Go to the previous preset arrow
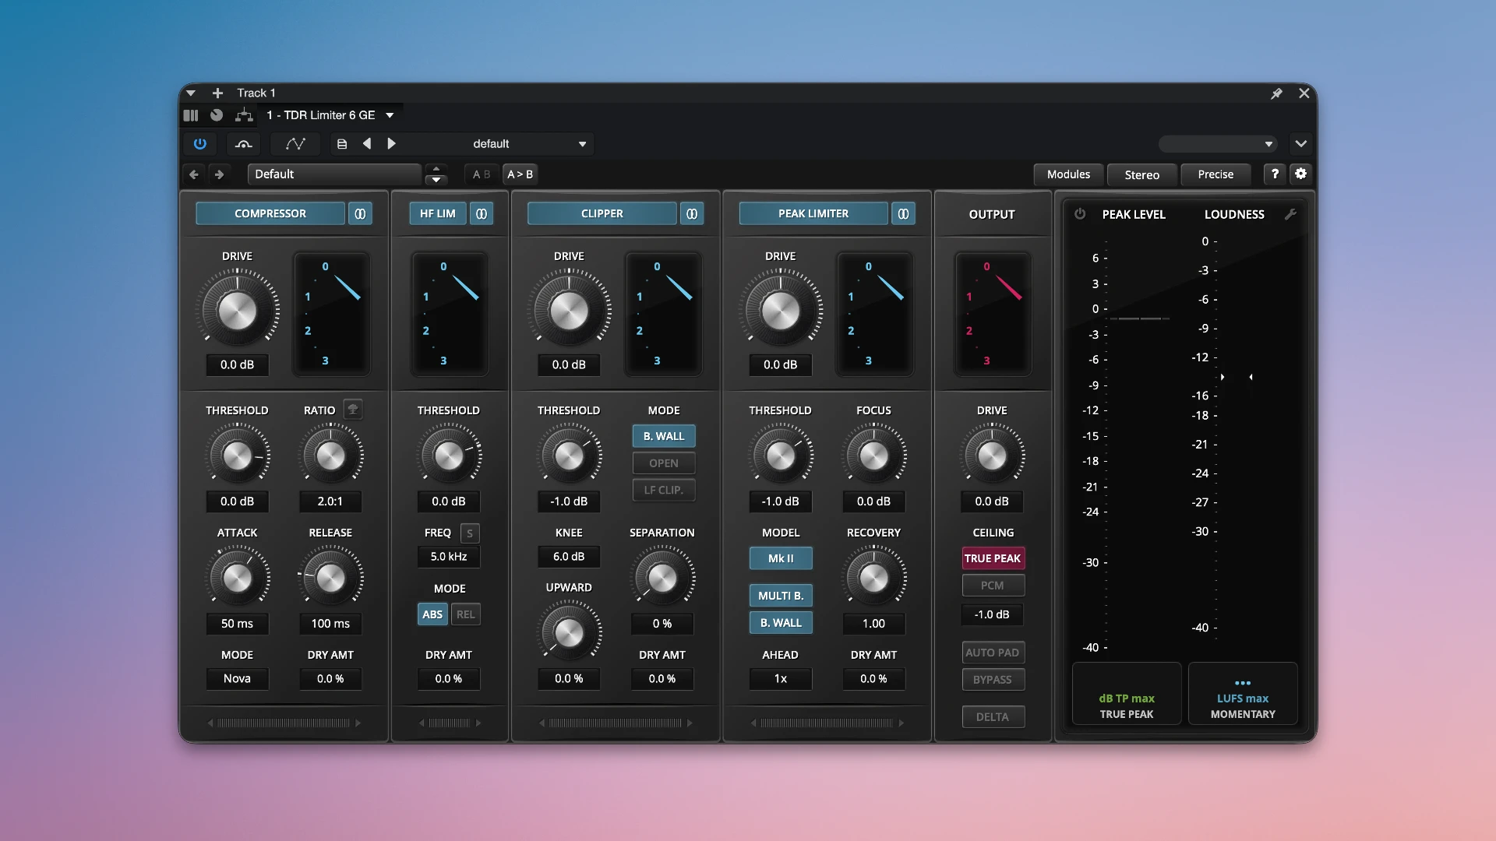Viewport: 1496px width, 841px height. click(367, 144)
